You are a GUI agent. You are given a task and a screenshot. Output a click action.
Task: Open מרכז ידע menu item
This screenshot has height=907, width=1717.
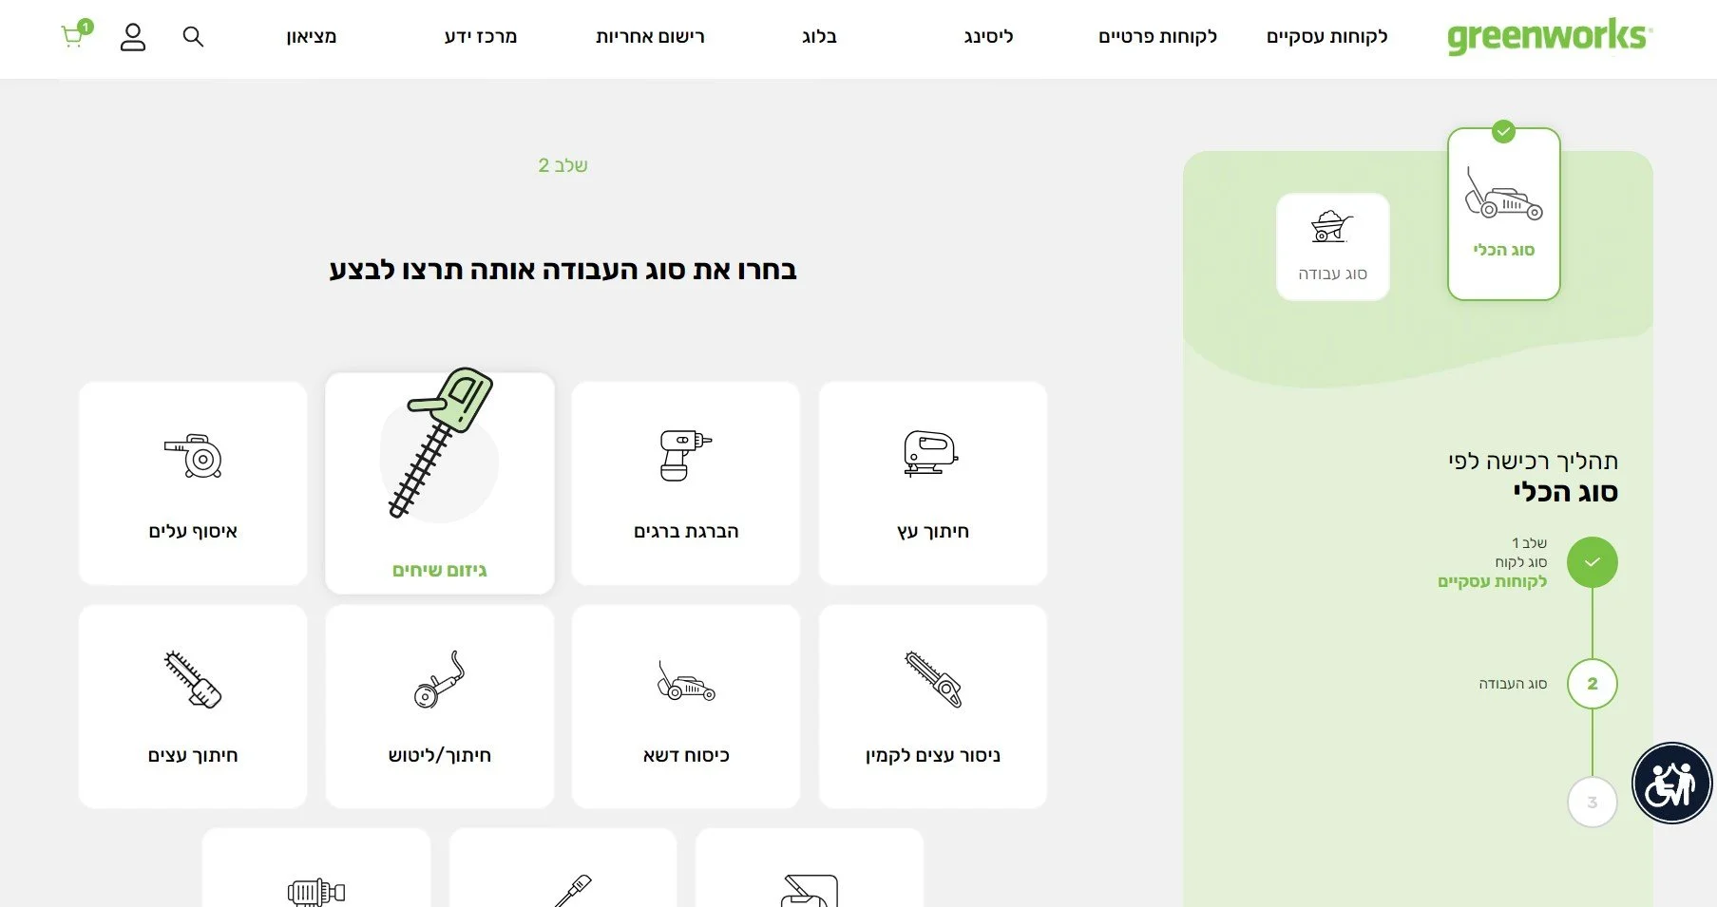[481, 37]
